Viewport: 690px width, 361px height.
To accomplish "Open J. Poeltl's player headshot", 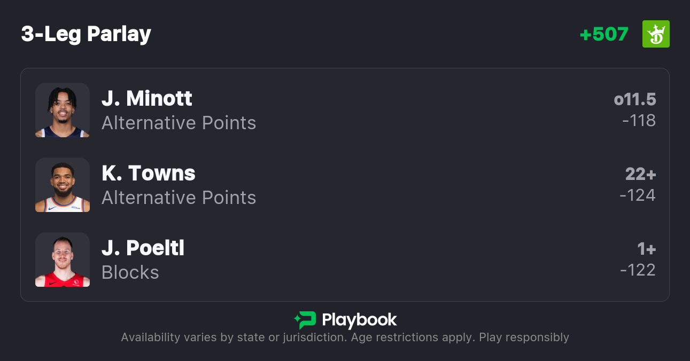I will point(63,260).
